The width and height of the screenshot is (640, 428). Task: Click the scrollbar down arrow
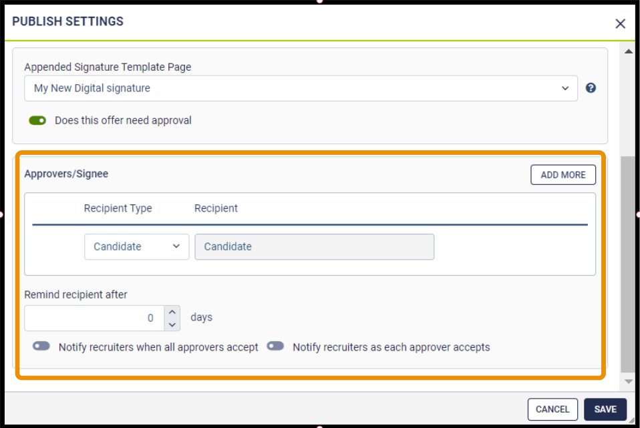628,381
